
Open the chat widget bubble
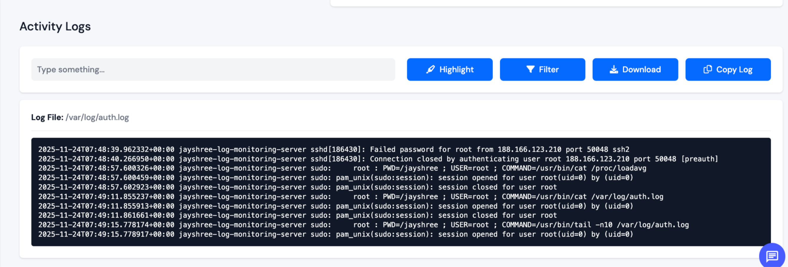[x=772, y=256]
